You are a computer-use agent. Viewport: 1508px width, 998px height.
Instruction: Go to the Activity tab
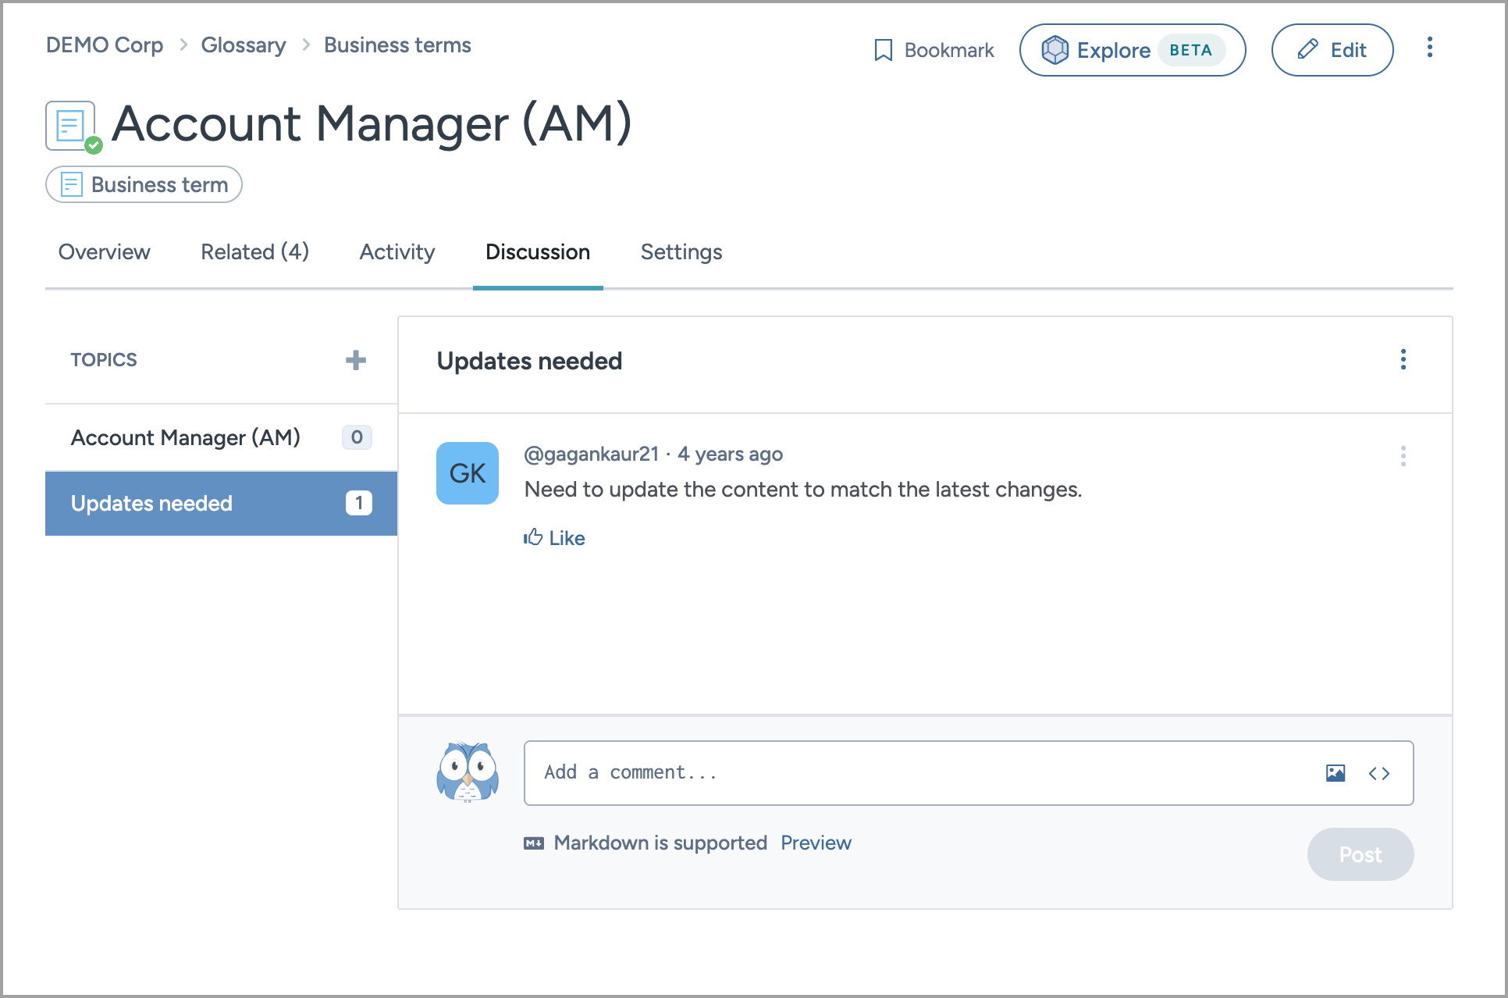pyautogui.click(x=397, y=252)
